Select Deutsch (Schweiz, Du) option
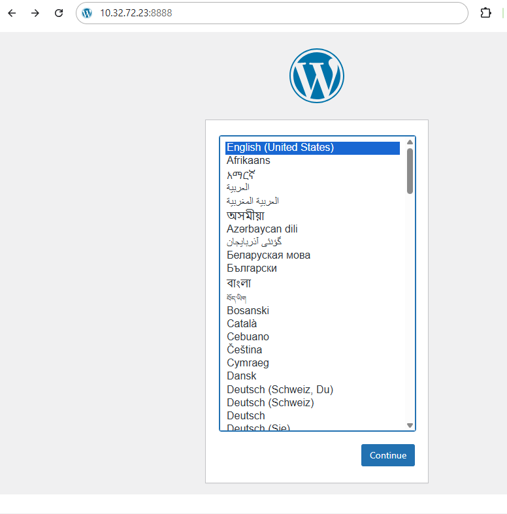The image size is (507, 514). coord(280,390)
